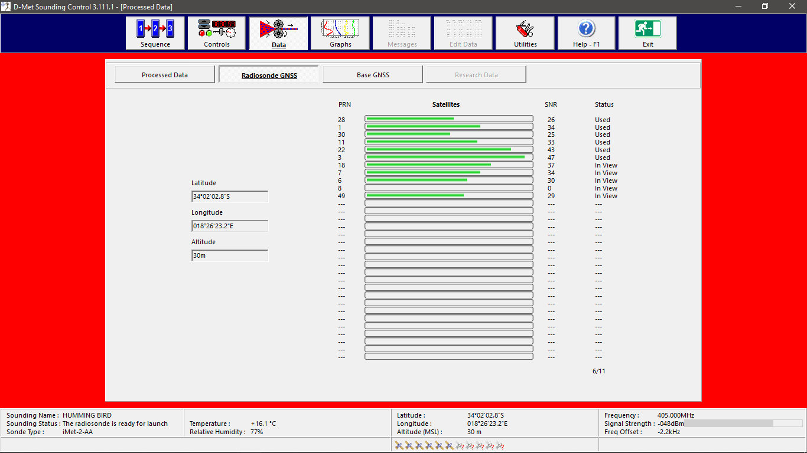The height and width of the screenshot is (453, 807).
Task: Click the Edit Data toolbar icon
Action: [463, 33]
